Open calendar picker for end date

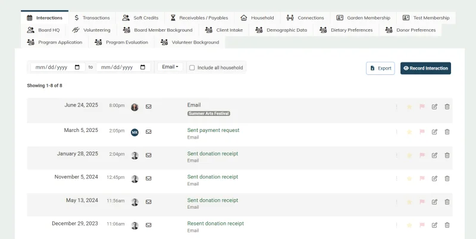click(x=143, y=67)
